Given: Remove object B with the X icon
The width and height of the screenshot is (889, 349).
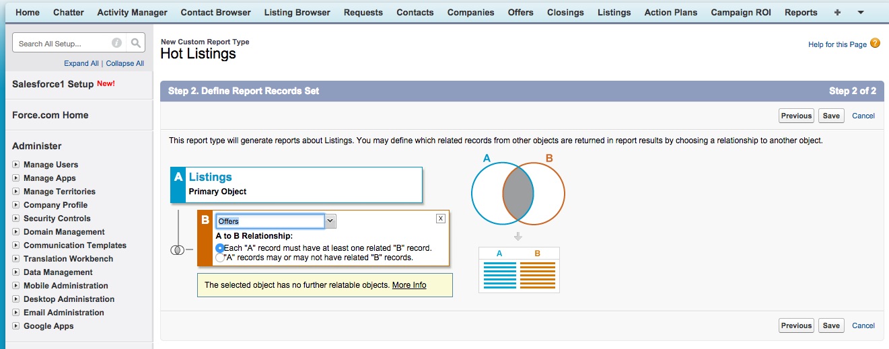Looking at the screenshot, I should (441, 219).
